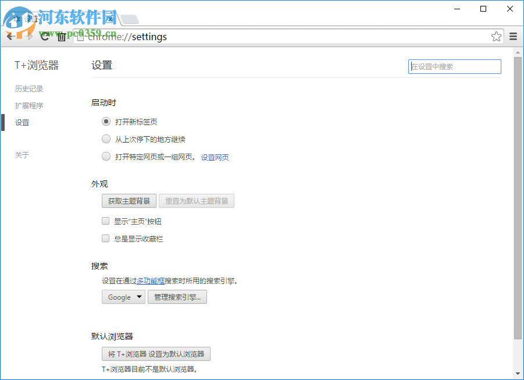524x380 pixels.
Task: Enable the 显示主页按钮 checkbox
Action: [105, 221]
